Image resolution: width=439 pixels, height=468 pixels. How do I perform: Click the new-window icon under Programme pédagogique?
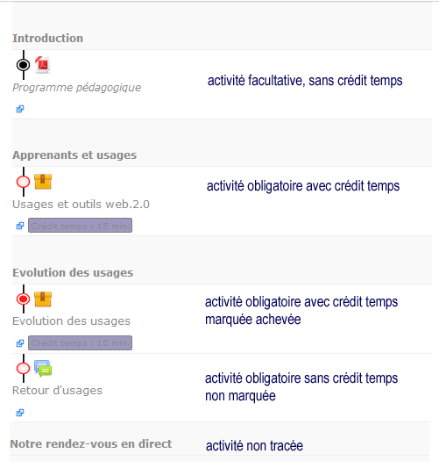pos(20,109)
